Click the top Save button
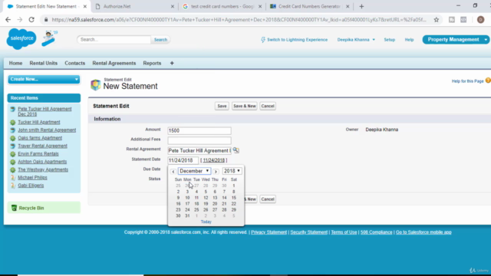The width and height of the screenshot is (491, 276). click(222, 106)
